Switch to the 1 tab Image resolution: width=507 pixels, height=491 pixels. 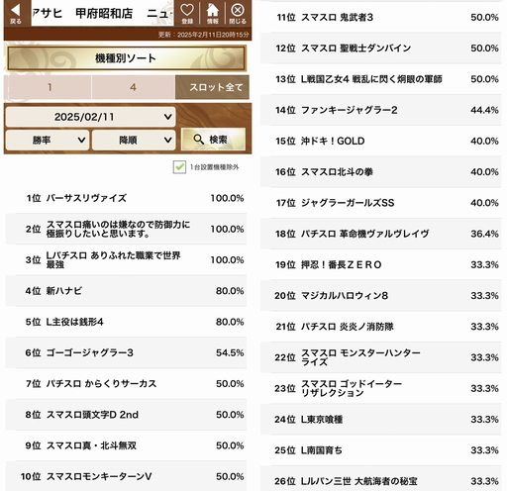tap(50, 87)
